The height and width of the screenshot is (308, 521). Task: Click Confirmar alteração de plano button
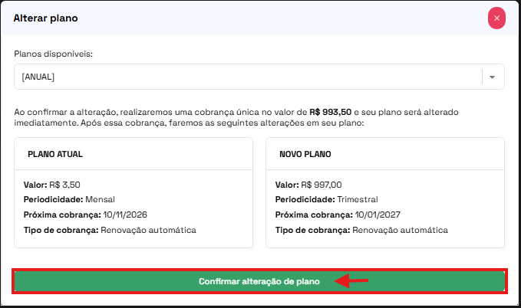259,281
